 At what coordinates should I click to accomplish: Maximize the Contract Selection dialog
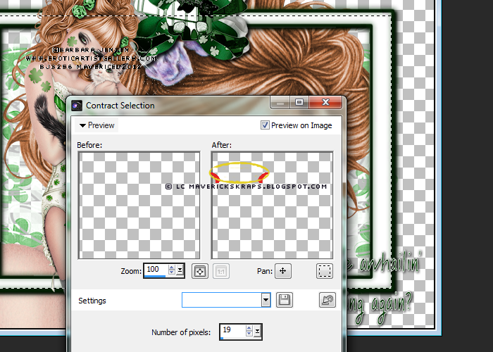coord(299,102)
